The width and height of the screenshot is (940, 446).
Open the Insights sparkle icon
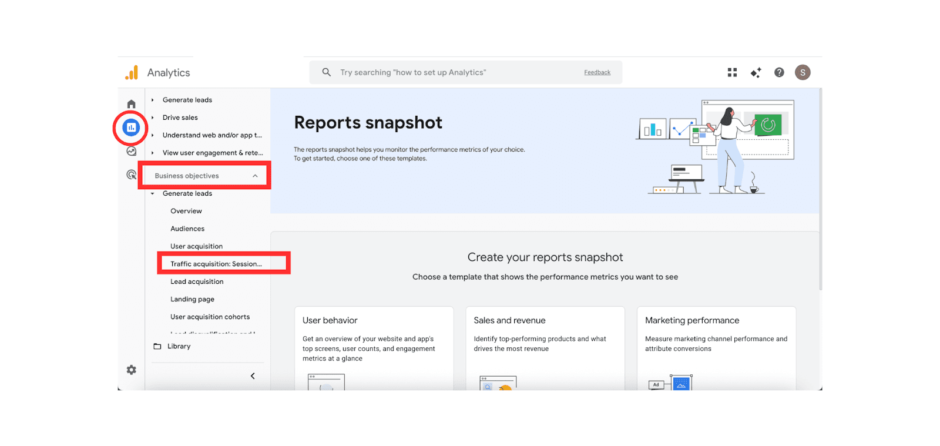(x=756, y=72)
